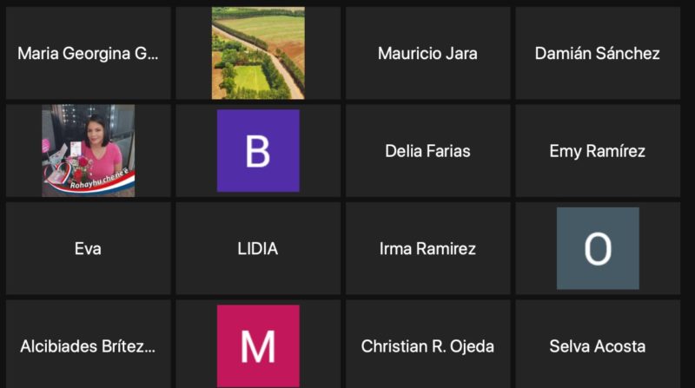Select the gray O avatar tile

click(598, 248)
